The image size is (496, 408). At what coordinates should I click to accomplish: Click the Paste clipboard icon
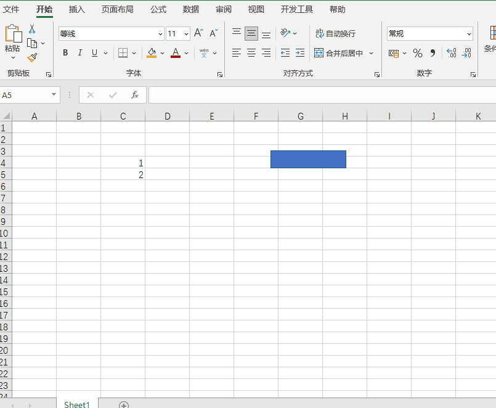coord(14,33)
